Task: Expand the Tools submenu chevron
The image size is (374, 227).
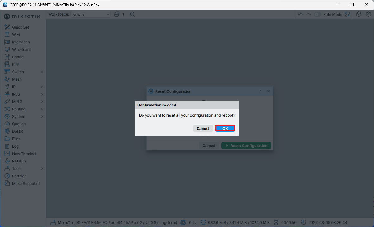Action: coord(42,169)
